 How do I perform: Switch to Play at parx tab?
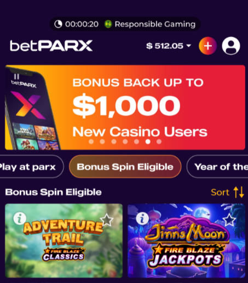(x=30, y=166)
